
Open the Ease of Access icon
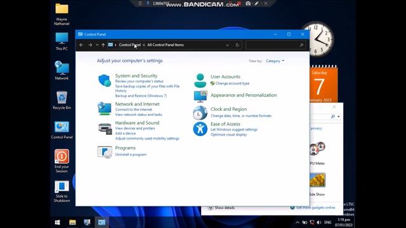(200, 129)
